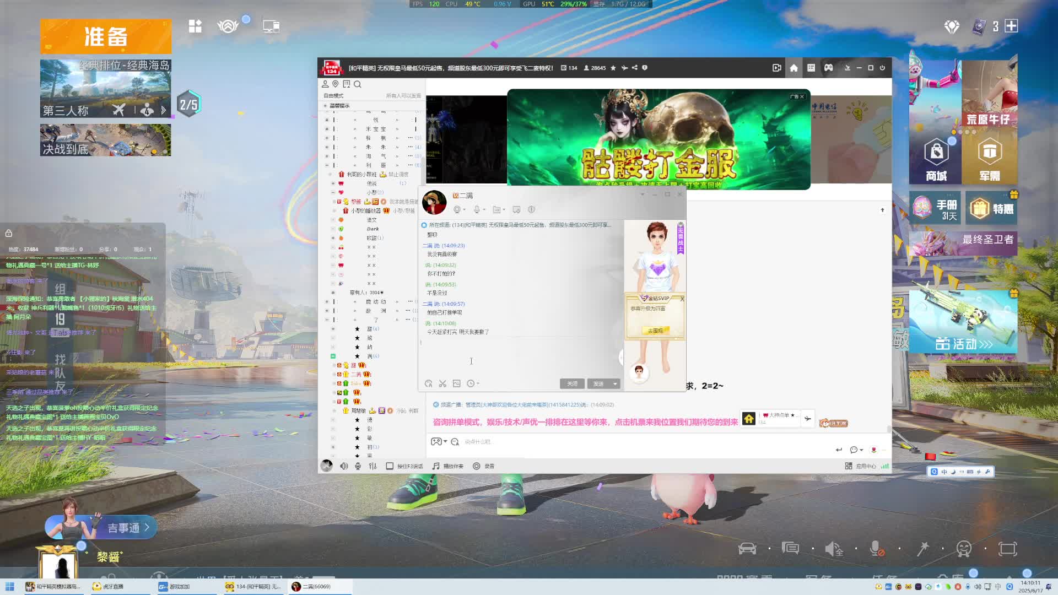Click the microphone icon in YY bottom bar

click(358, 466)
